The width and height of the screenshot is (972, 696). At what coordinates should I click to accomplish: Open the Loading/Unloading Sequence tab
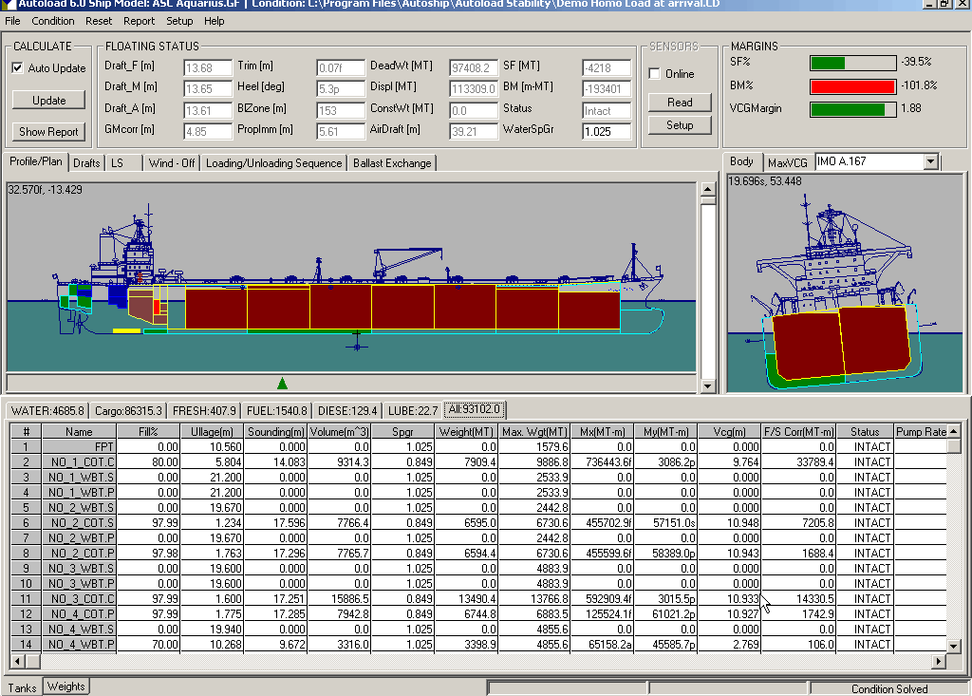(x=273, y=162)
